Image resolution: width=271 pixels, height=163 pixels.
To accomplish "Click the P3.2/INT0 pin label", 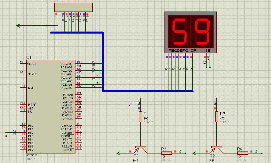I will point(66,133).
